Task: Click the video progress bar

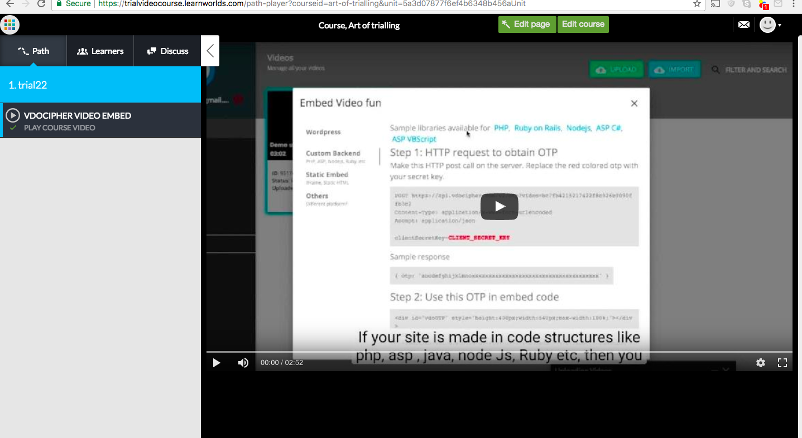Action: tap(499, 352)
